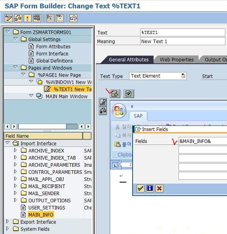Click the Meaning input field
This screenshot has width=227, height=234.
click(x=182, y=41)
